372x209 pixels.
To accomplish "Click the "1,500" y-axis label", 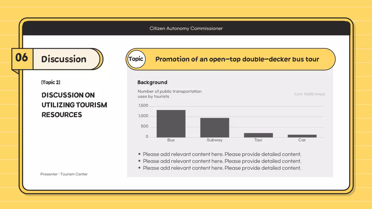I will tap(143, 106).
